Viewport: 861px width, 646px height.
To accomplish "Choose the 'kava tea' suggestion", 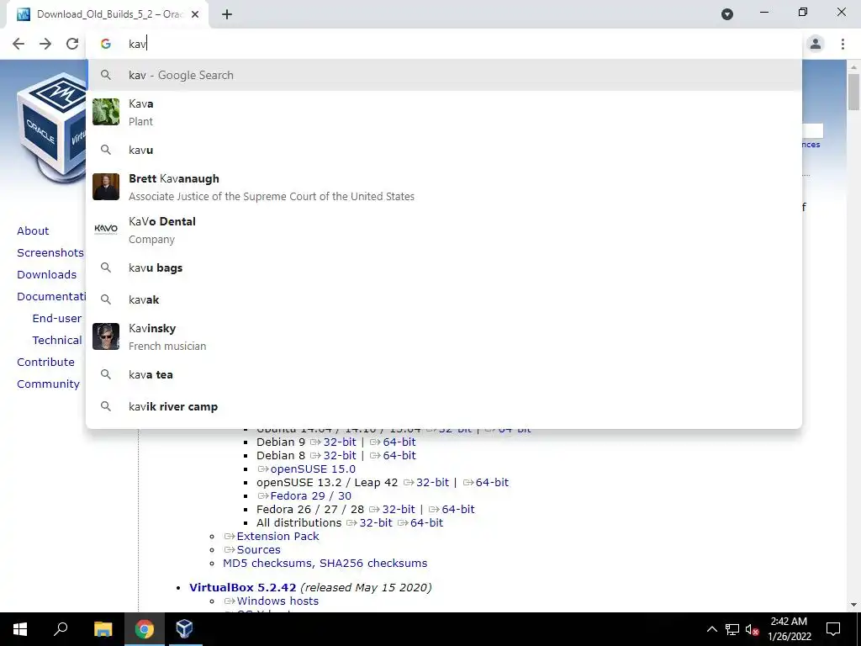I will (444, 374).
